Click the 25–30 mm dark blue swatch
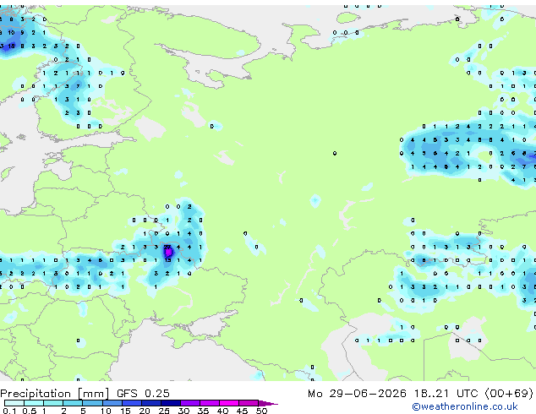Image resolution: width=536 pixels, height=414 pixels. 170,403
